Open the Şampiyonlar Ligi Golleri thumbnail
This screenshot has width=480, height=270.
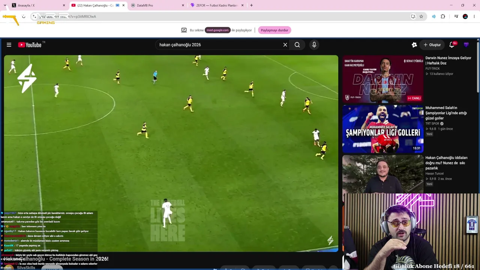pyautogui.click(x=383, y=129)
